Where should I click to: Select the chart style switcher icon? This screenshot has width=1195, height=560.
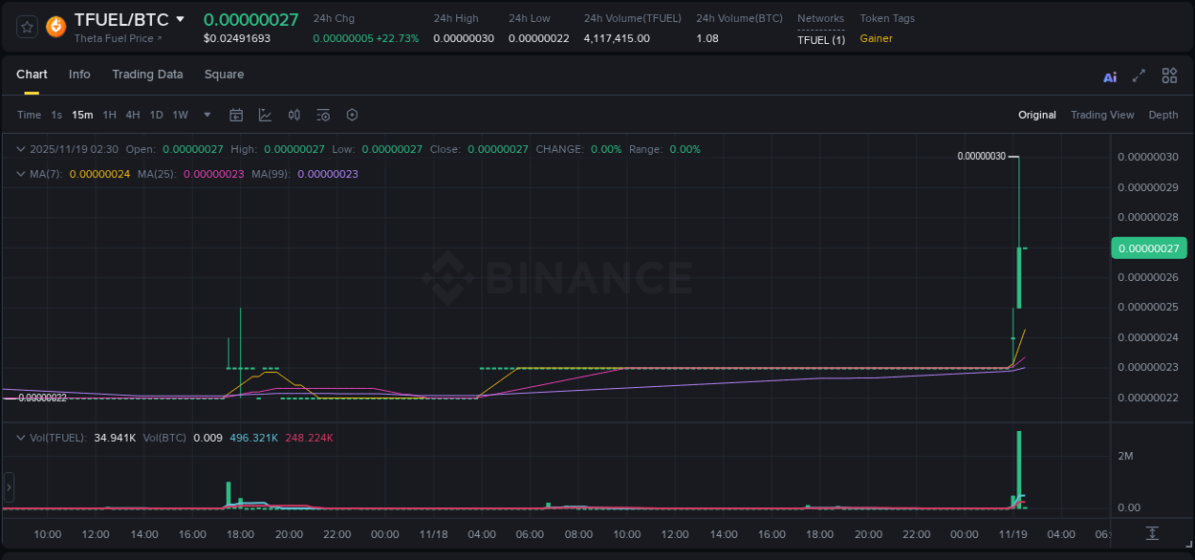click(x=265, y=114)
